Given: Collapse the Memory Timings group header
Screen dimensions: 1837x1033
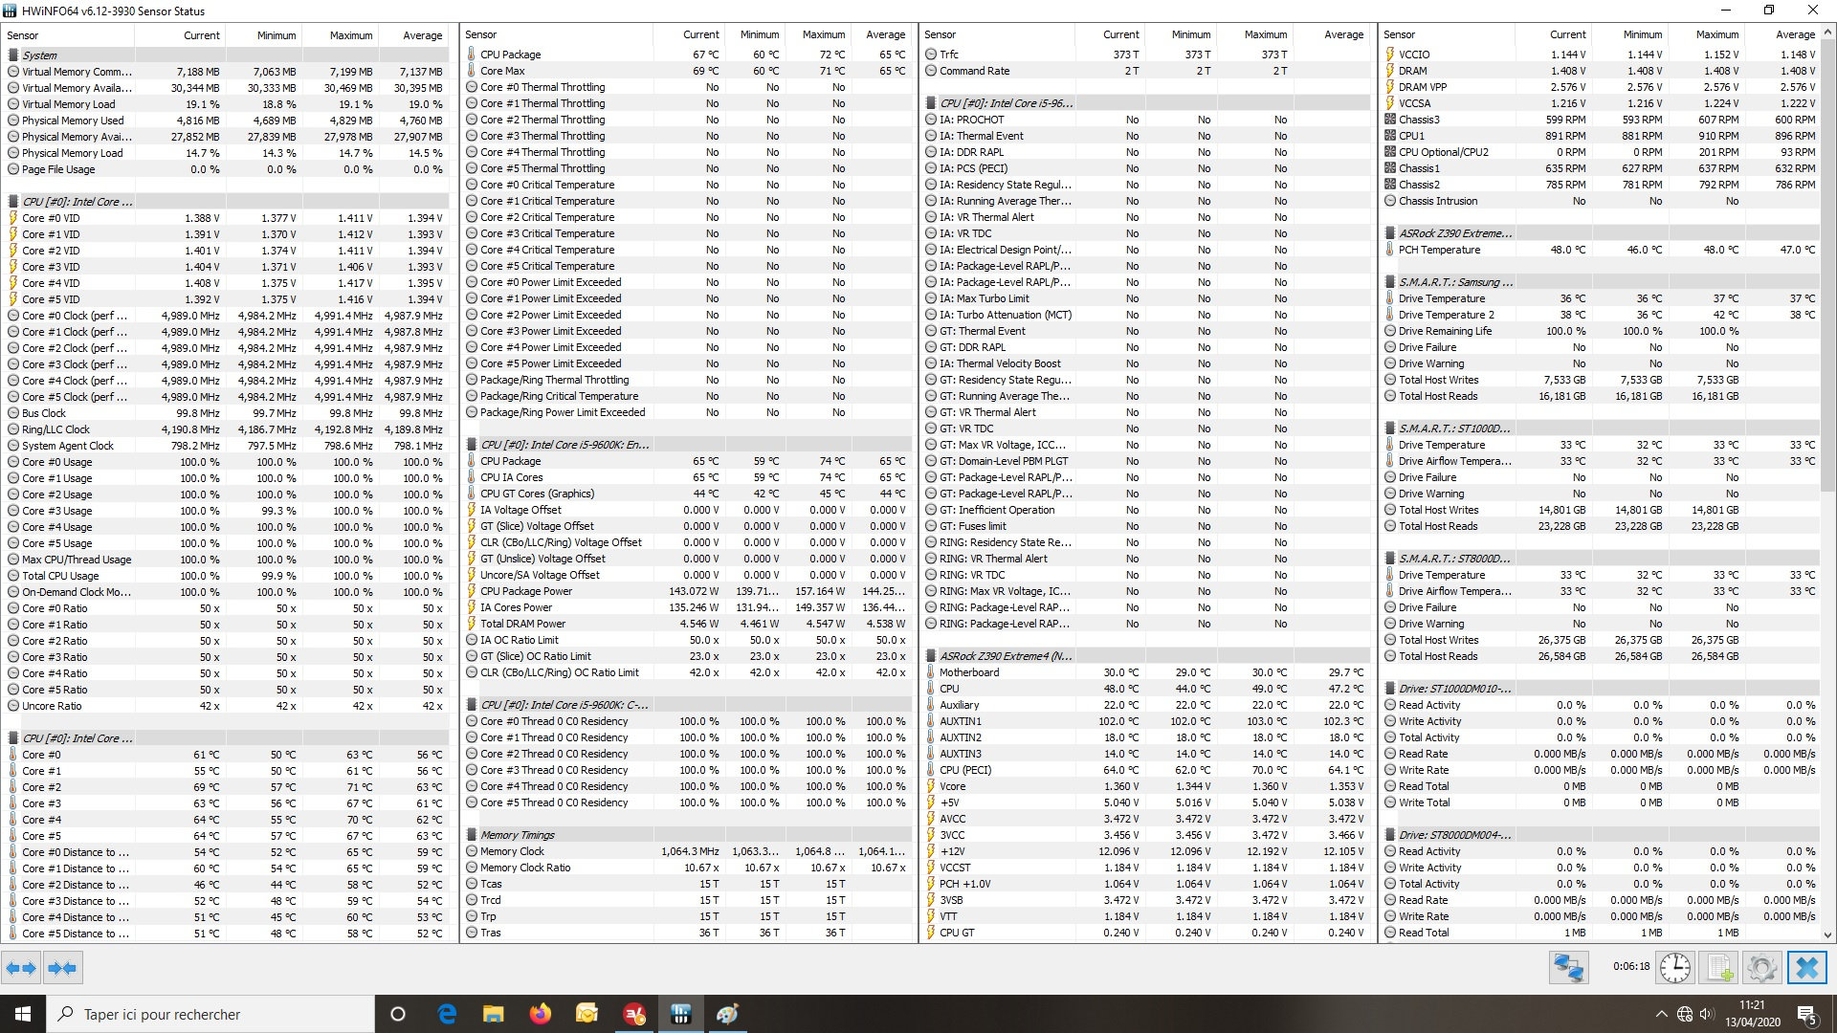Looking at the screenshot, I should tap(517, 835).
